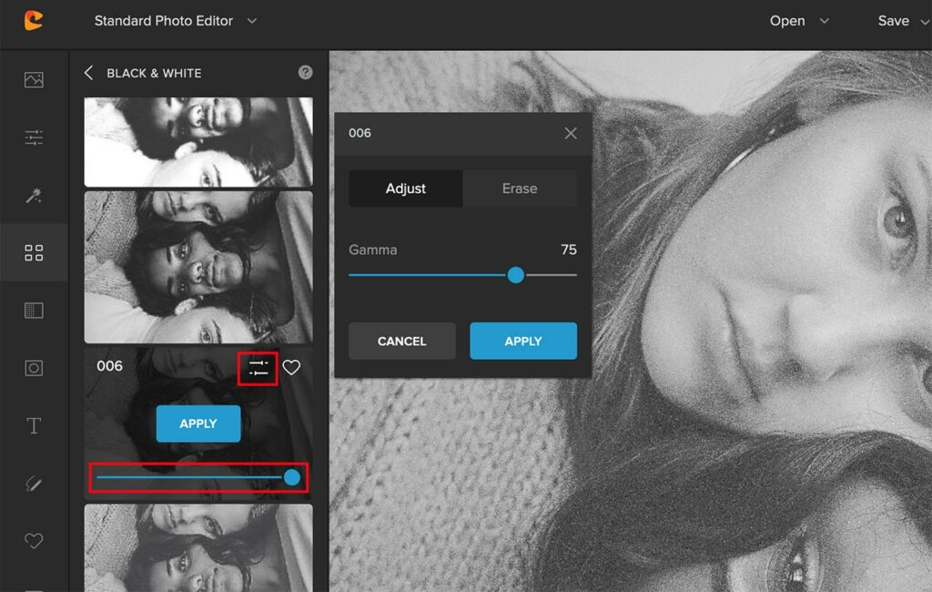Expand Standard Photo Editor dropdown
The width and height of the screenshot is (932, 592).
tap(252, 21)
